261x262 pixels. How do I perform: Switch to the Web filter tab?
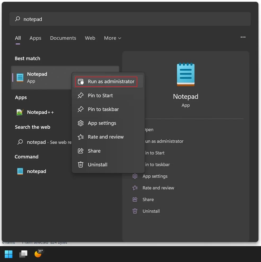[90, 38]
